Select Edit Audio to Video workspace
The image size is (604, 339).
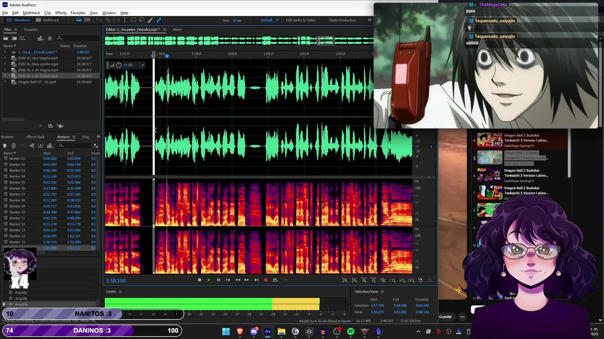[x=301, y=20]
